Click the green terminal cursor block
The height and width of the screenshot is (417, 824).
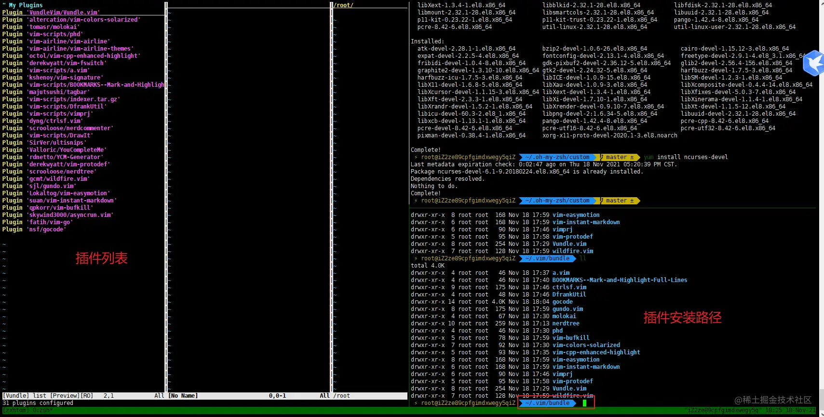point(584,403)
